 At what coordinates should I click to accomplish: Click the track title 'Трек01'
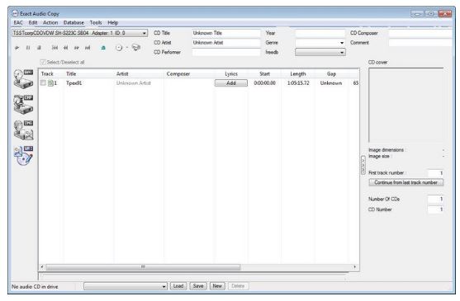74,83
